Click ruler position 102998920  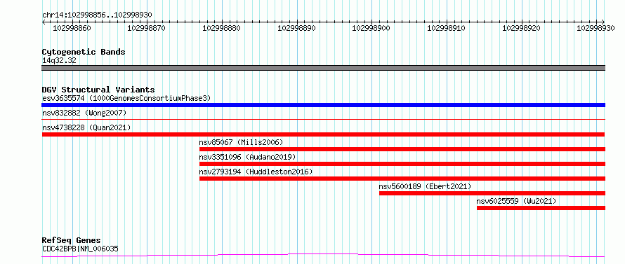[521, 28]
